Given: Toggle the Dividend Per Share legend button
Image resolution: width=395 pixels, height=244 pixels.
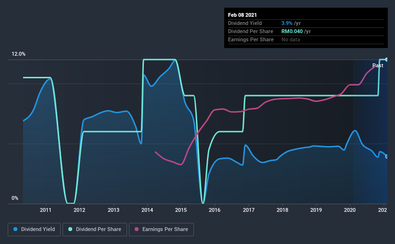Looking at the screenshot, I should coord(95,230).
